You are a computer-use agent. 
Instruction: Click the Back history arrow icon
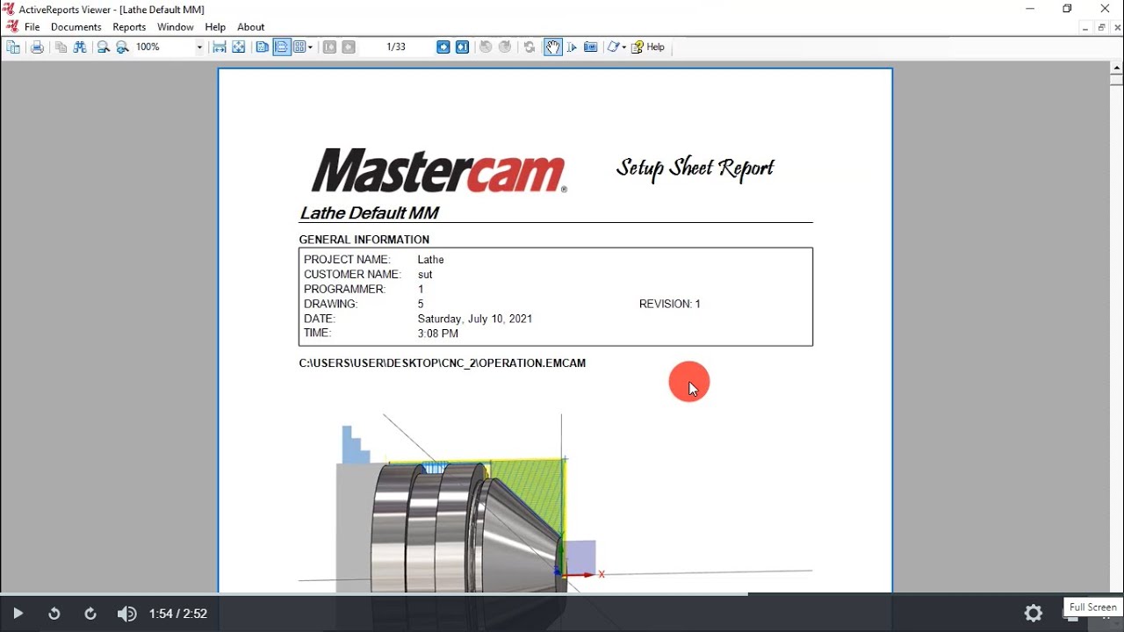coord(486,47)
